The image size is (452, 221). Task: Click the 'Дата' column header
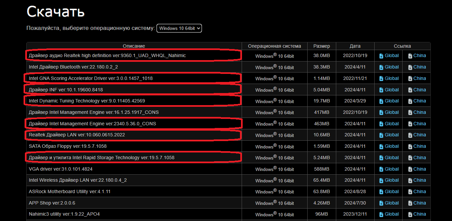(355, 46)
